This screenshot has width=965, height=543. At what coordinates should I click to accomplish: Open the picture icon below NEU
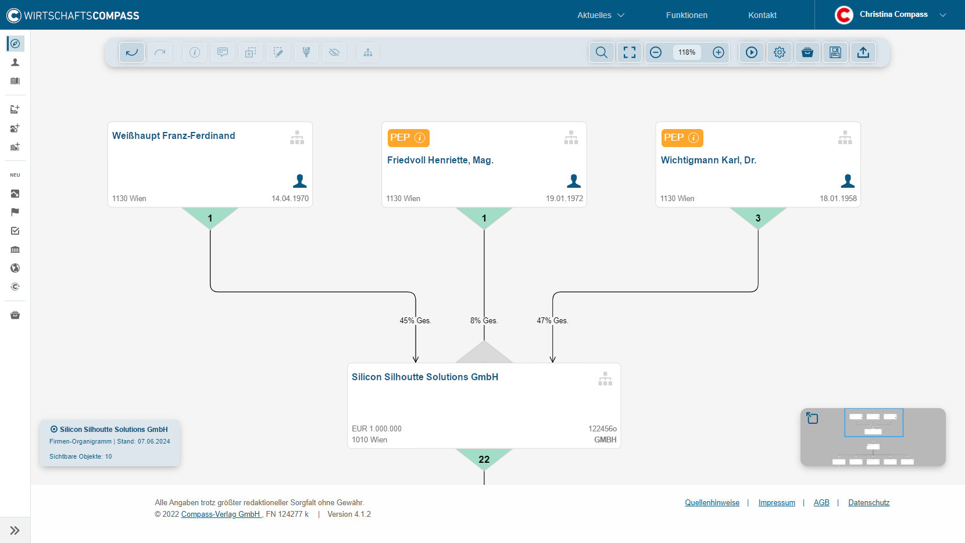point(15,194)
